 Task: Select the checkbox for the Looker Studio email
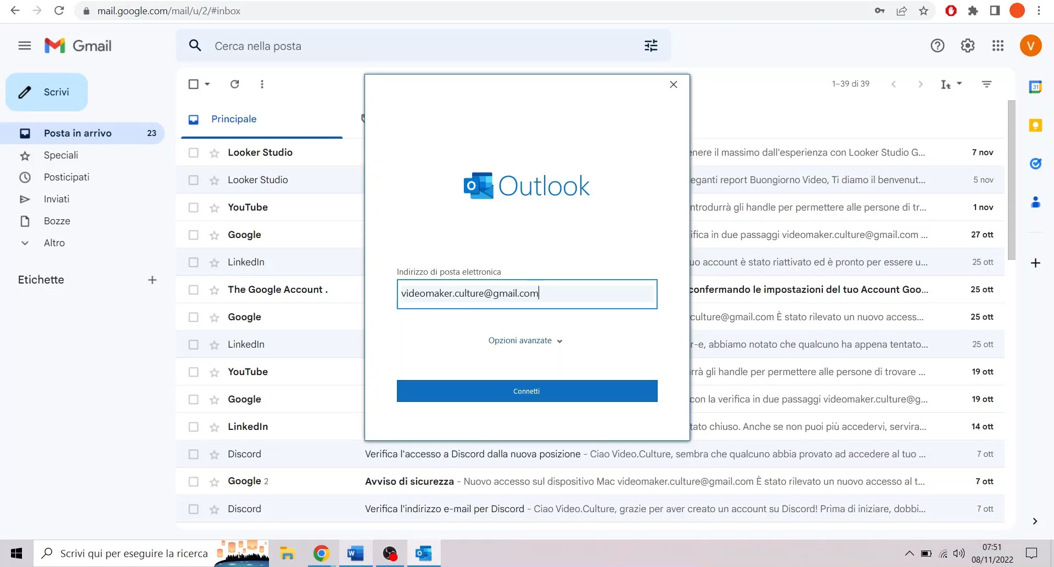click(x=194, y=152)
